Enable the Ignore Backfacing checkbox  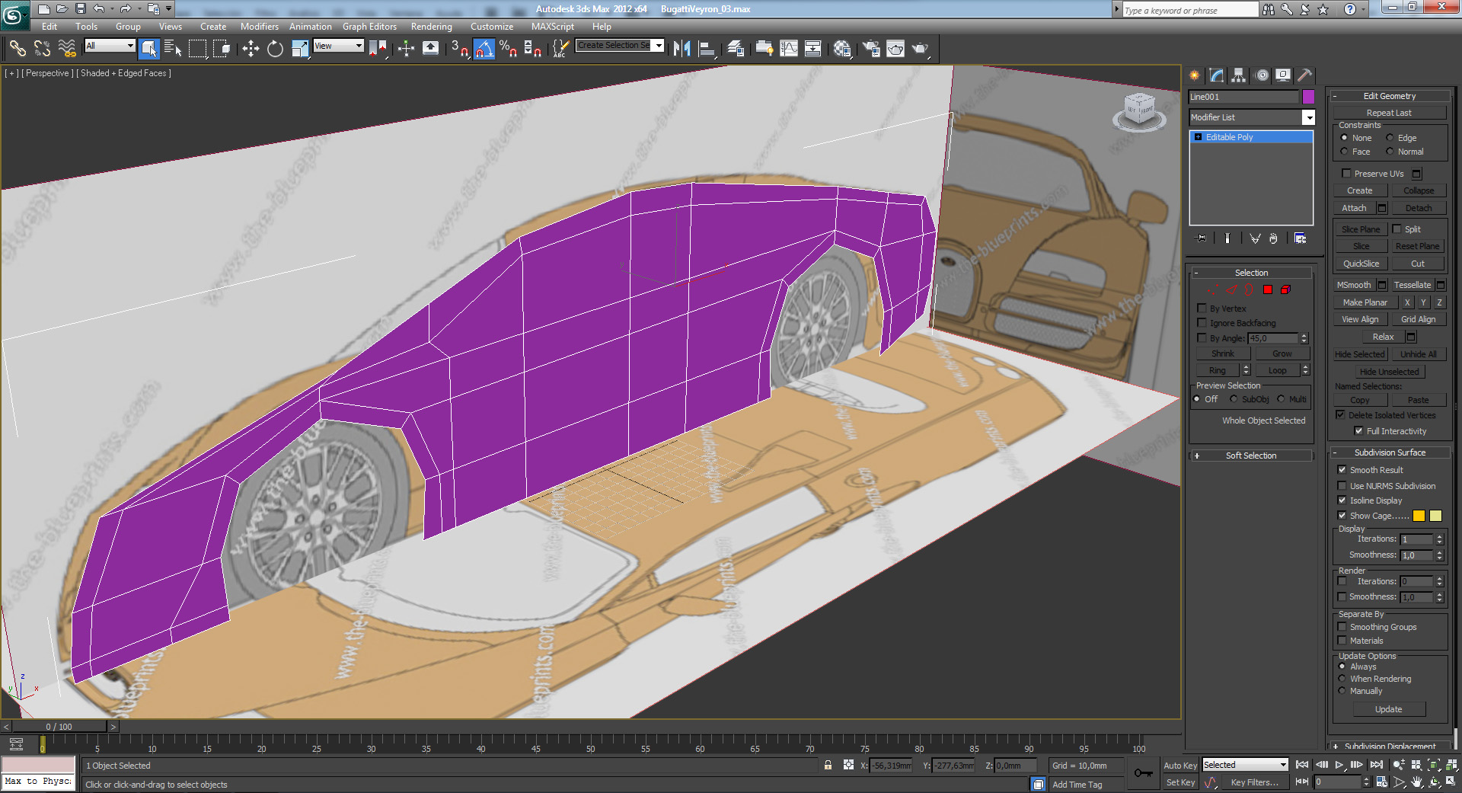1202,323
